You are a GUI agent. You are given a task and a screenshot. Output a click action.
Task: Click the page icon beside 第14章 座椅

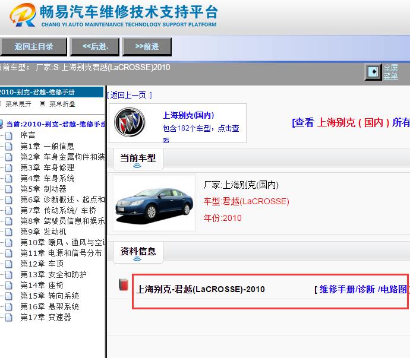point(9,286)
